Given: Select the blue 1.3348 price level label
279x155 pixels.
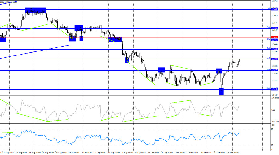Looking at the screenshot, I should pos(275,59).
